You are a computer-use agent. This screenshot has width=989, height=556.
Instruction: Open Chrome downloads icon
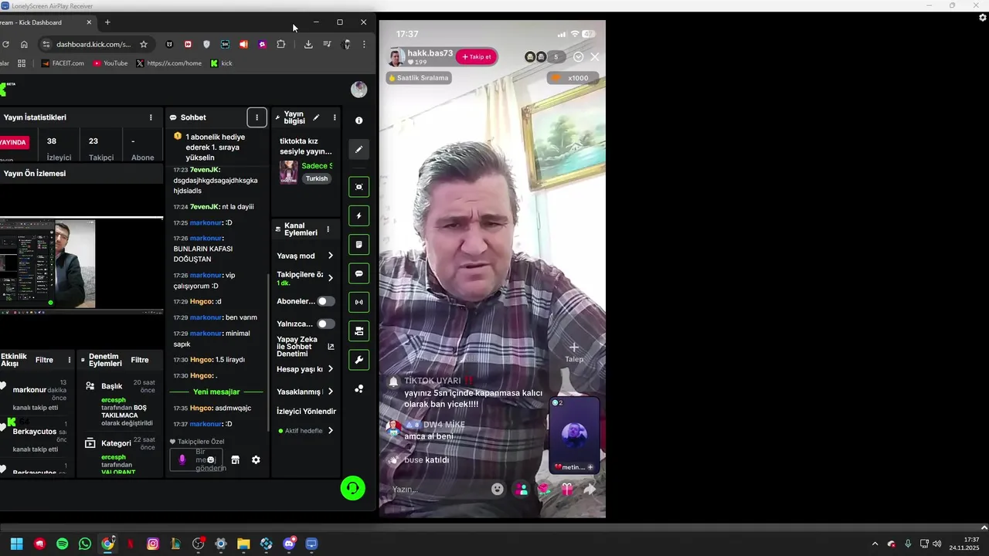[x=308, y=44]
